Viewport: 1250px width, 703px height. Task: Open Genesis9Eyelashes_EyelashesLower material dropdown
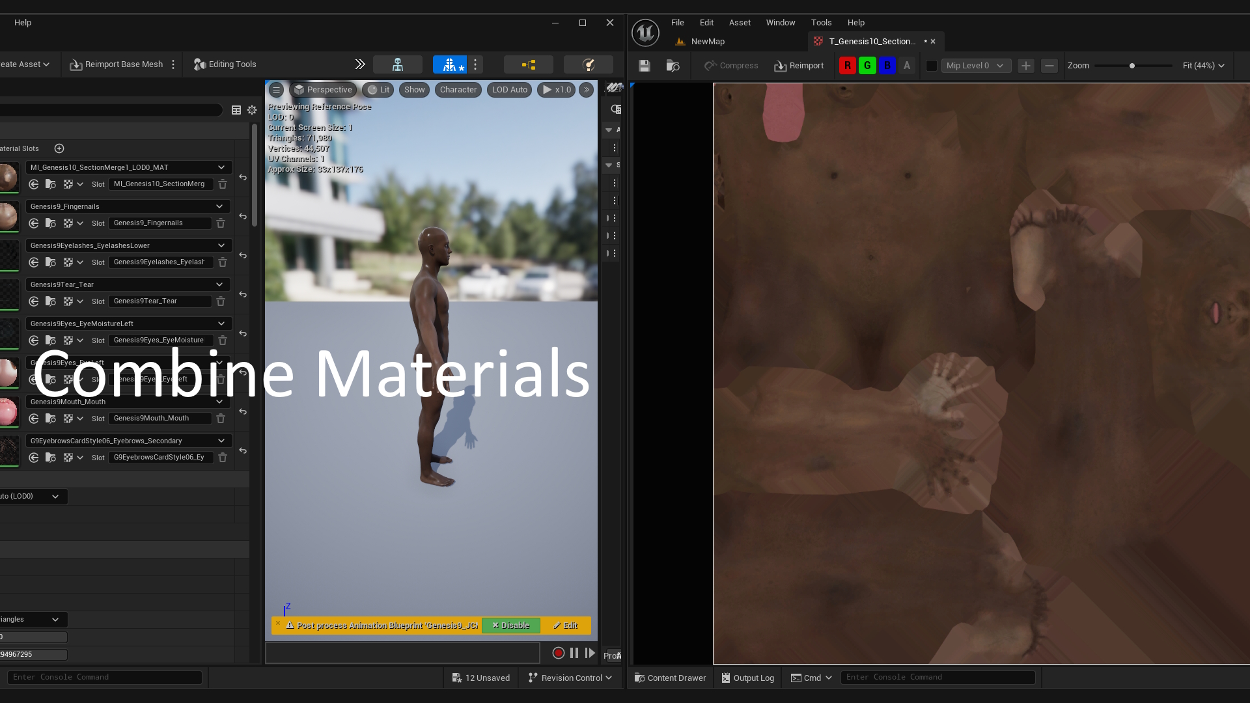click(128, 245)
